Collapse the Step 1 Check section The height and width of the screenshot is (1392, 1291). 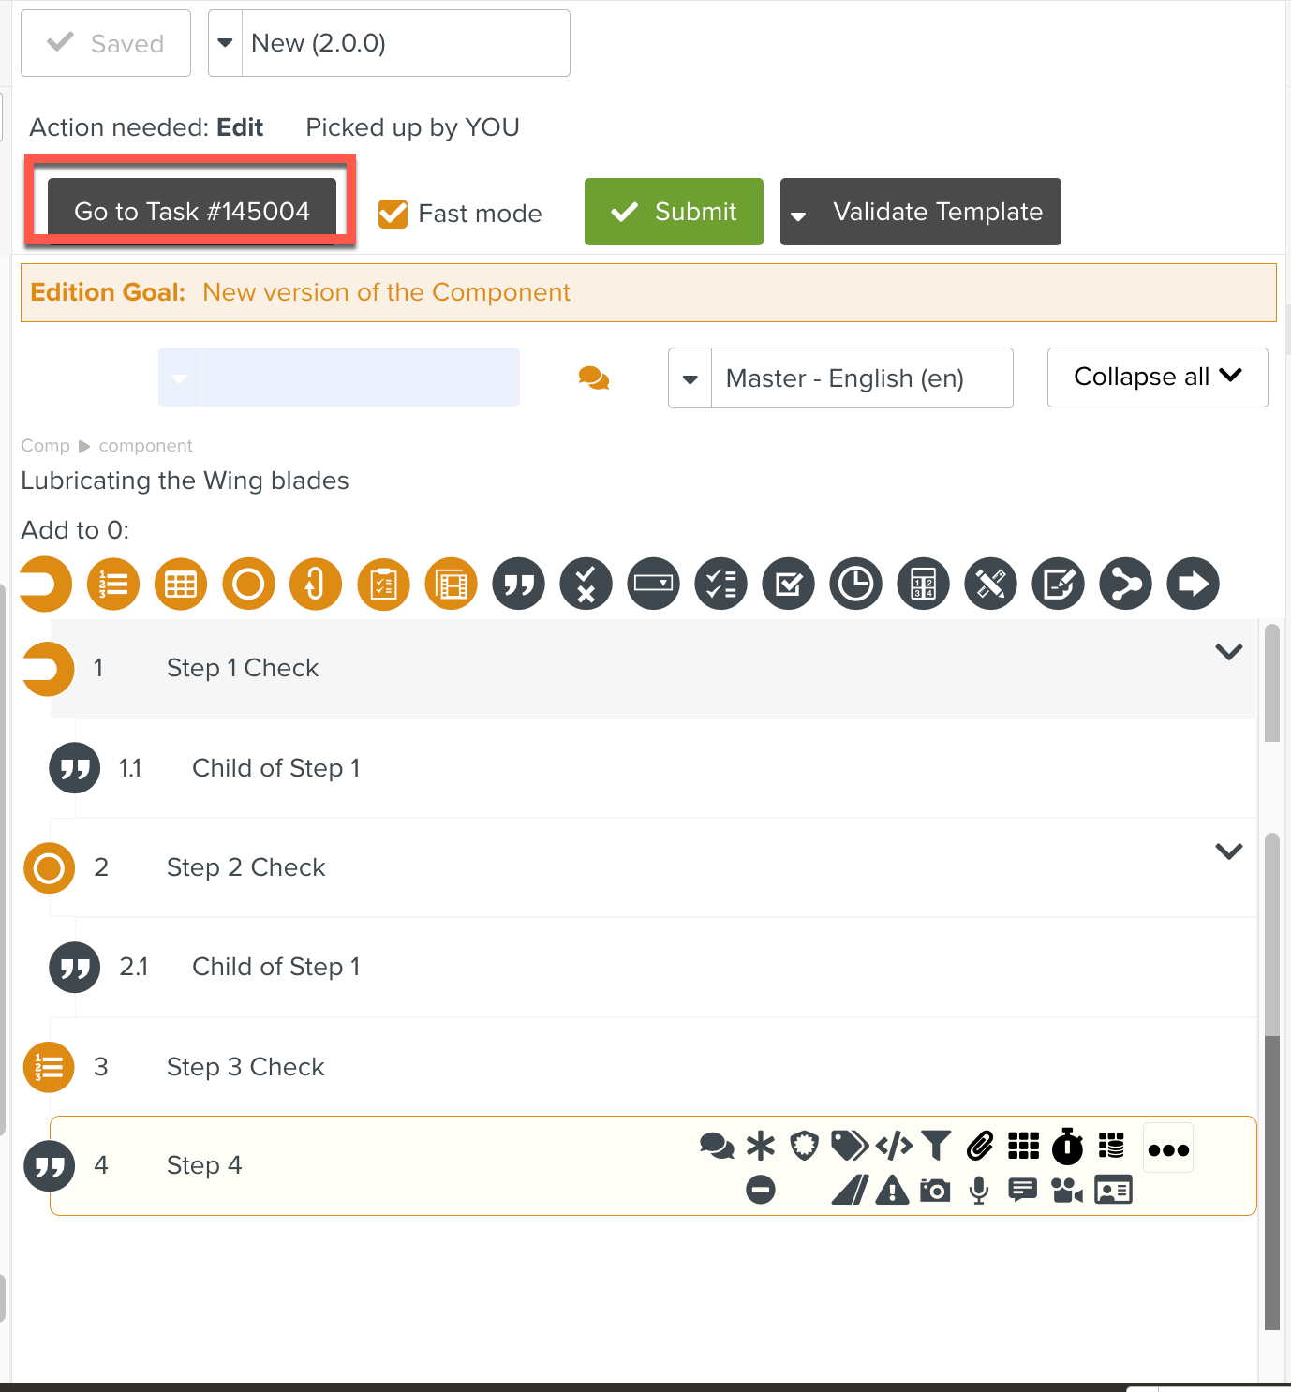[1228, 652]
